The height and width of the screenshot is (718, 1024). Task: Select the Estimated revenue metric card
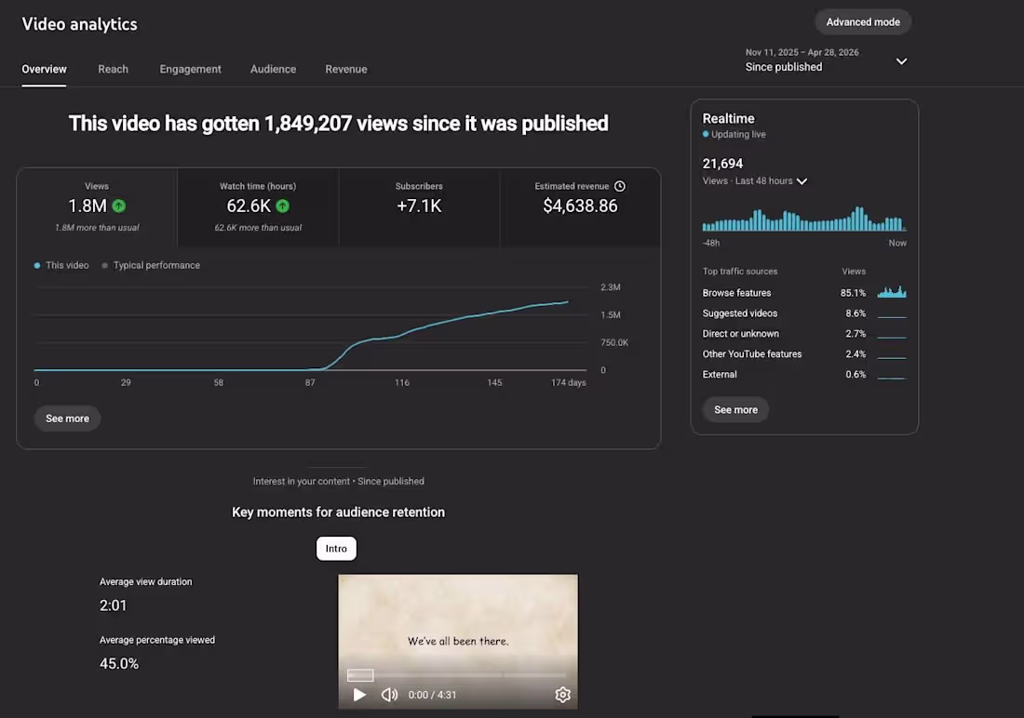click(580, 207)
